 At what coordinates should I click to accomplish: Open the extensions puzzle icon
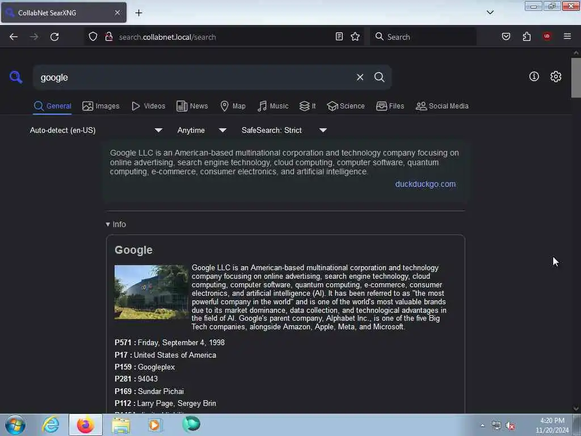tap(527, 36)
